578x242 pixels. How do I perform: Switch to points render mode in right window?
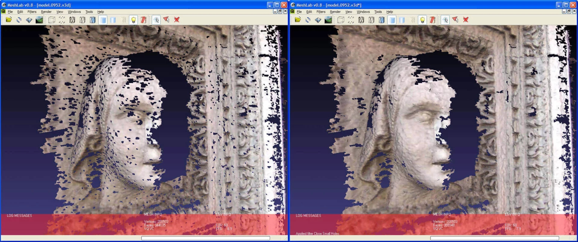click(351, 20)
